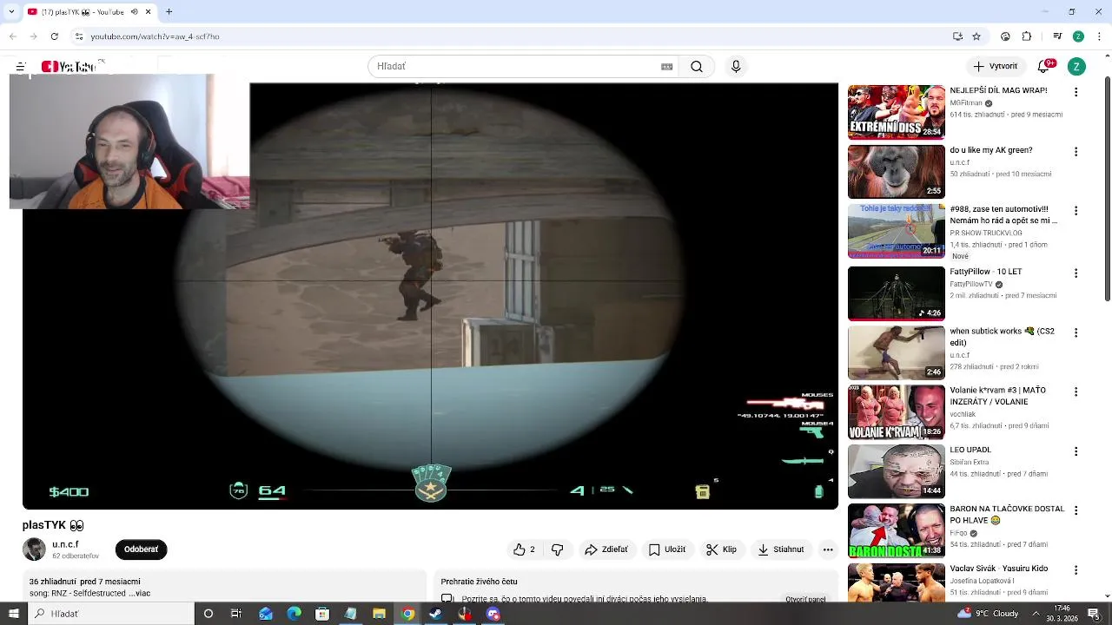Mute the tab using its speaker icon
This screenshot has height=625, width=1112.
pos(134,12)
